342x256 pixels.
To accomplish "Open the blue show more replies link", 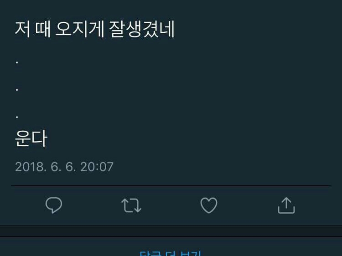I will pyautogui.click(x=170, y=254).
